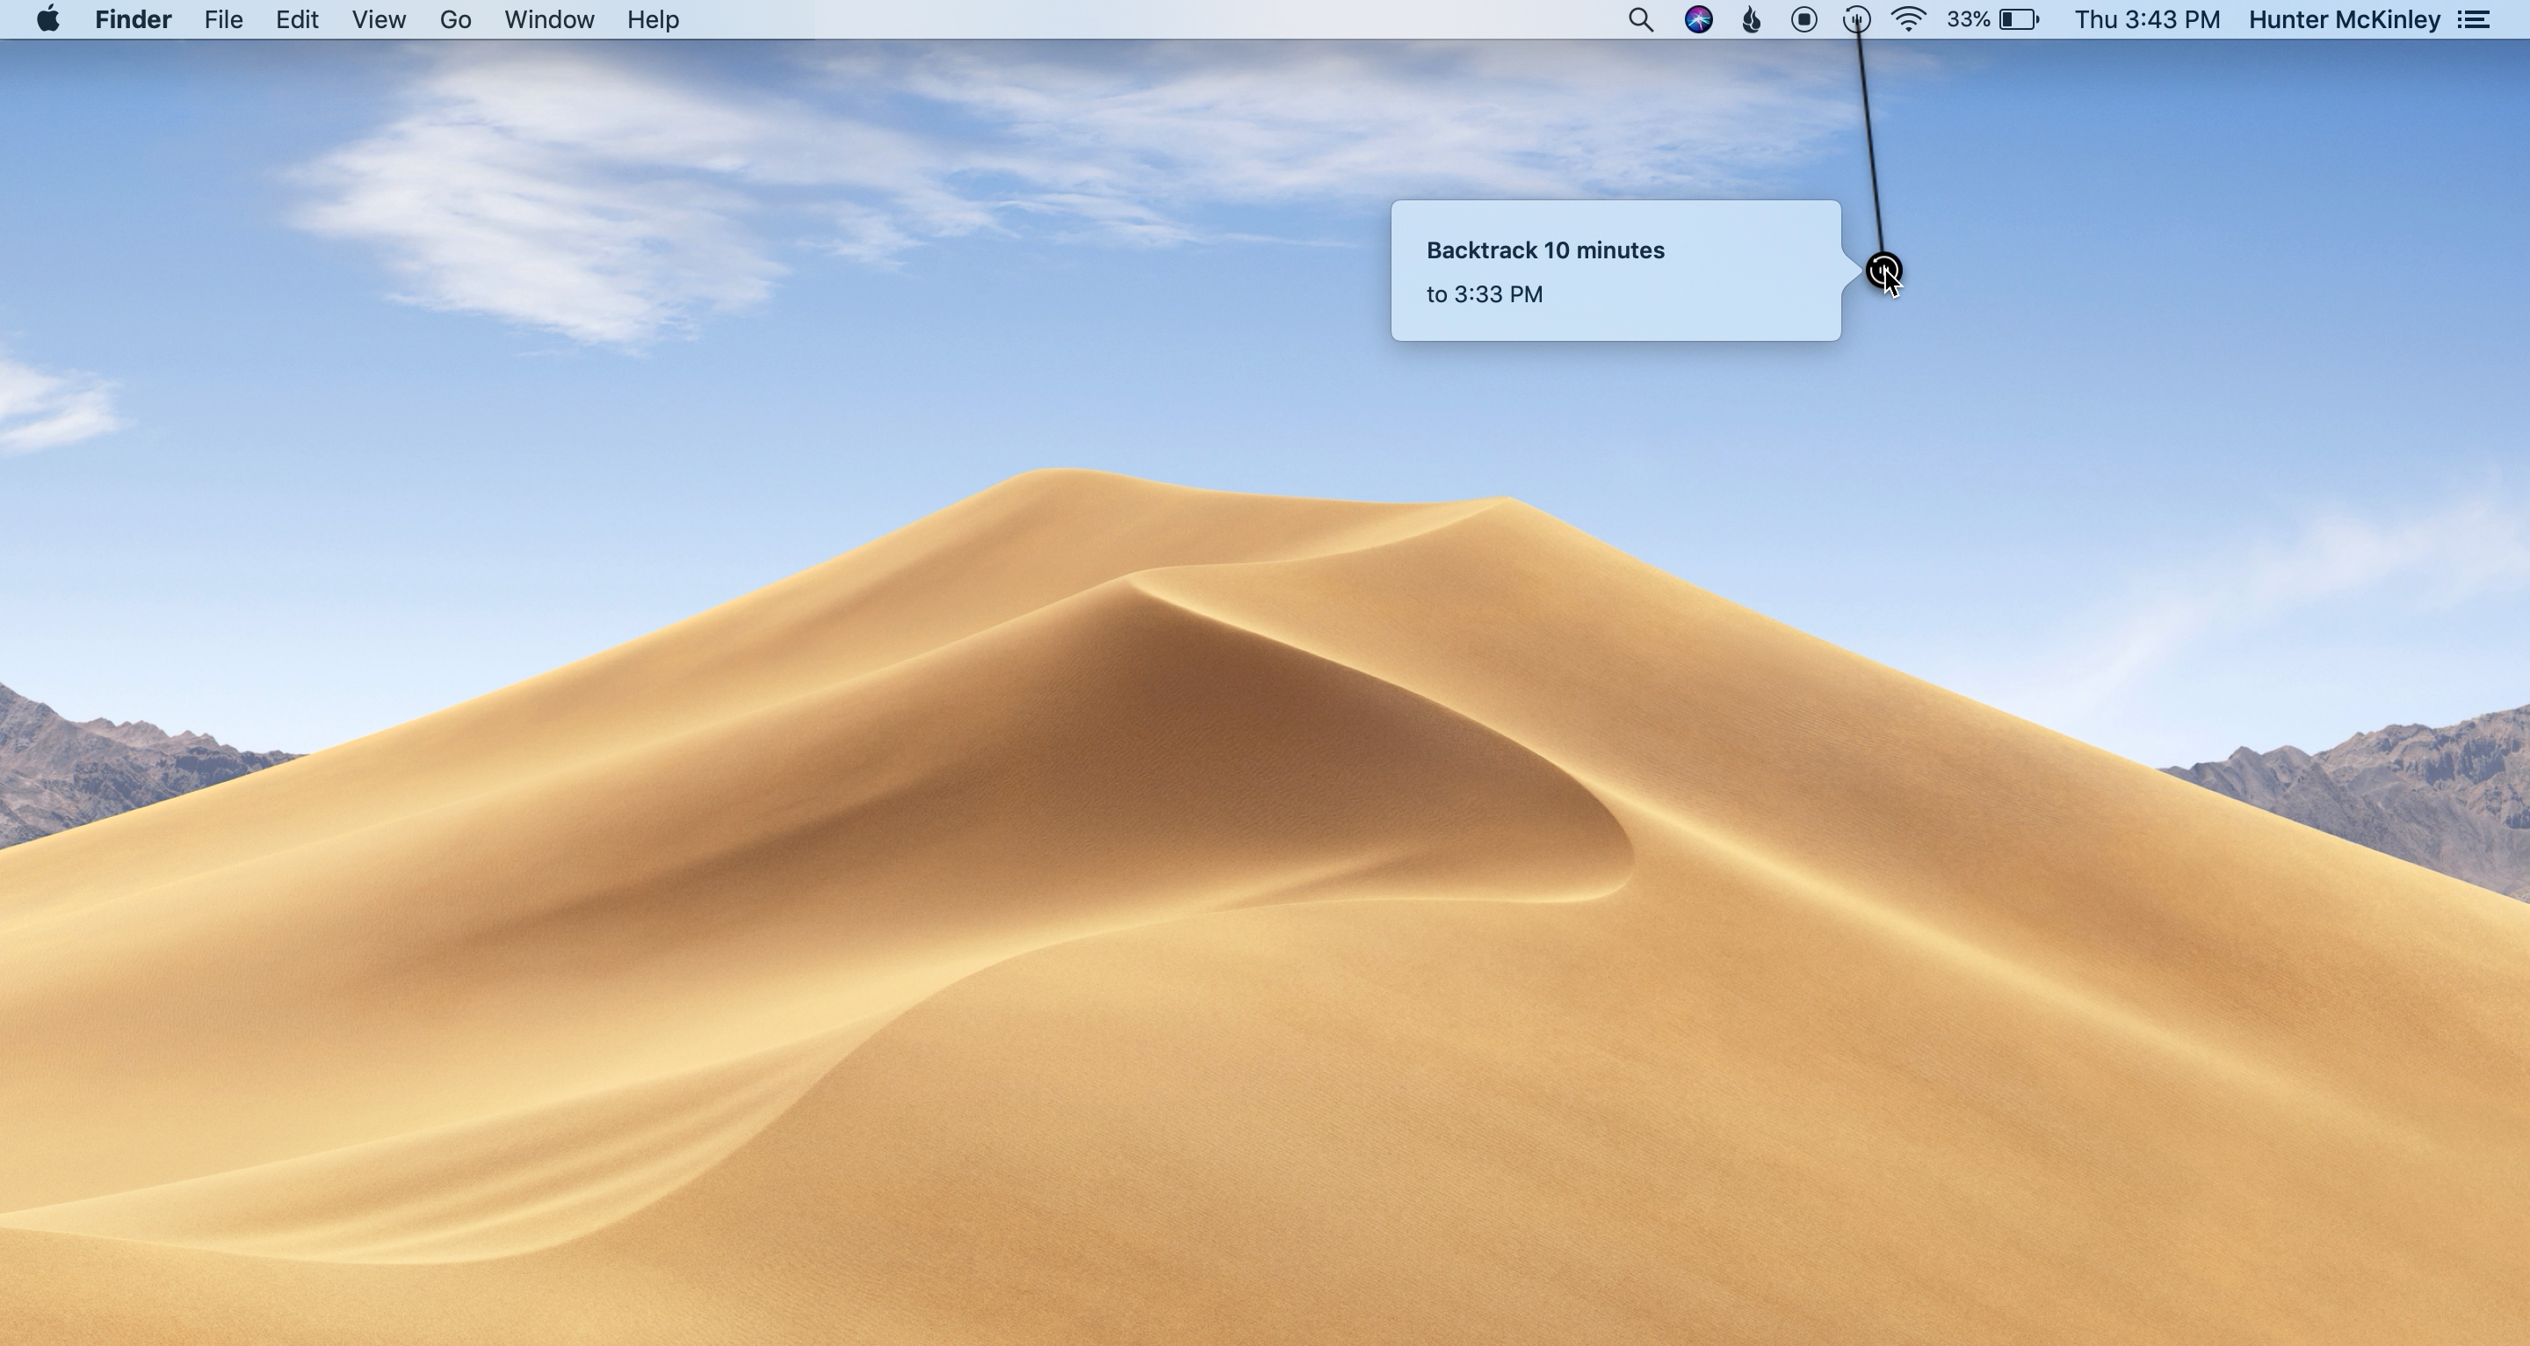
Task: Open the Apple menu
Action: click(x=47, y=19)
